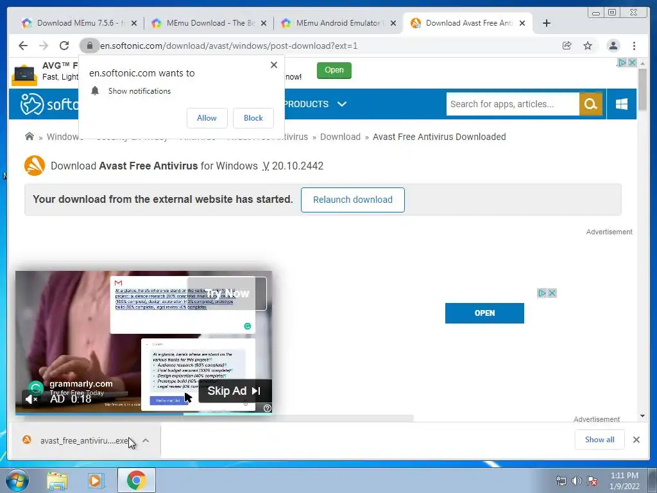Switch to the MEmu Android Emulator tab

[339, 23]
